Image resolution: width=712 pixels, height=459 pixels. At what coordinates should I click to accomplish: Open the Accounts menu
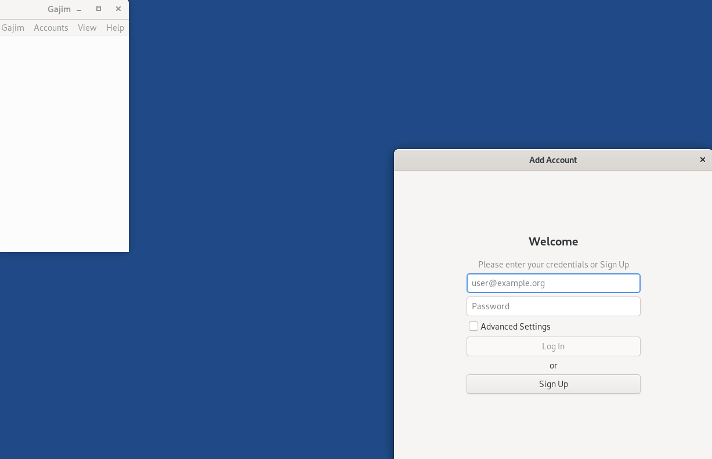(x=51, y=28)
